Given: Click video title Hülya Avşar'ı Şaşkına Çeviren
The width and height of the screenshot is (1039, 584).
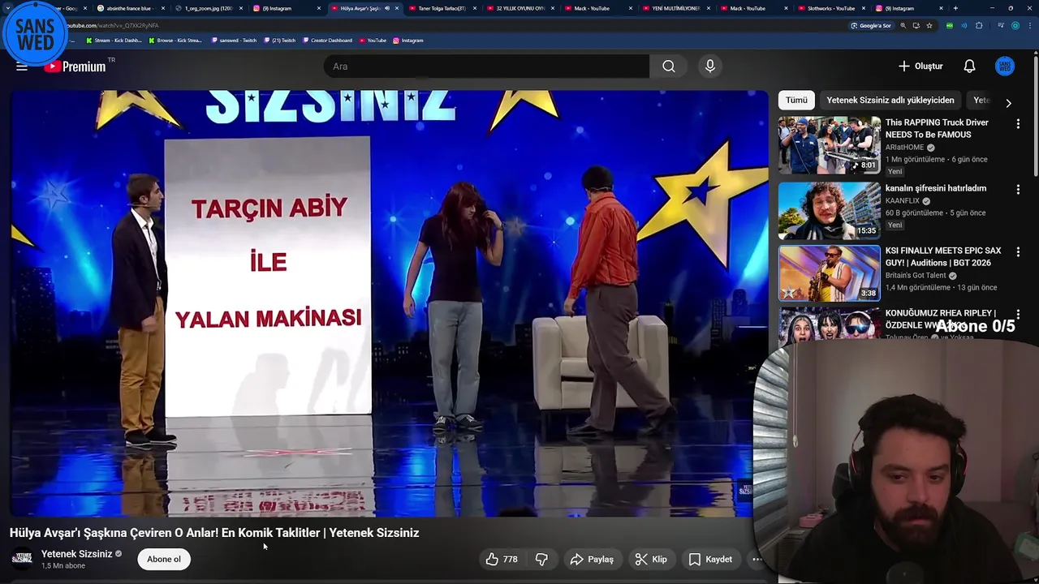Looking at the screenshot, I should [x=214, y=533].
